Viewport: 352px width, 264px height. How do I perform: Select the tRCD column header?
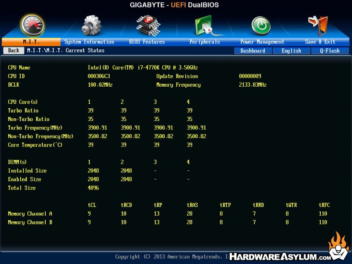pyautogui.click(x=126, y=205)
